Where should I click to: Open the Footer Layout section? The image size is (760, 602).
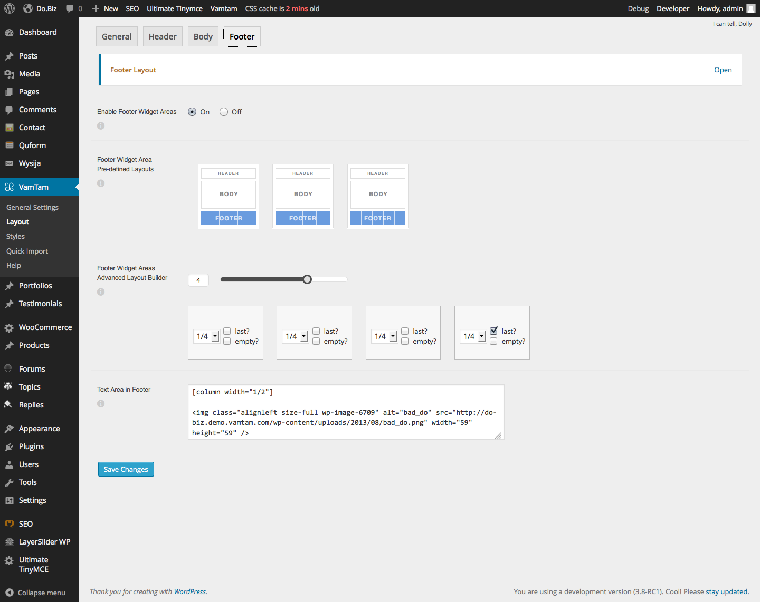coord(723,70)
